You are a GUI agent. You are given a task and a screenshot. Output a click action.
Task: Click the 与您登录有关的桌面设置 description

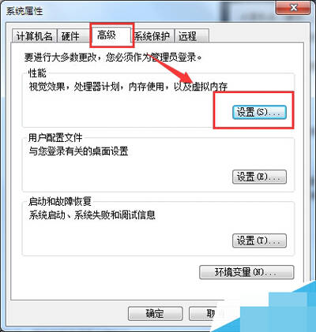tap(78, 151)
